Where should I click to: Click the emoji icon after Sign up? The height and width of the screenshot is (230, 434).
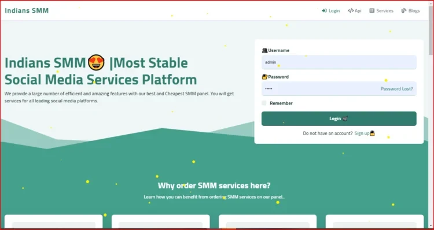coord(372,133)
